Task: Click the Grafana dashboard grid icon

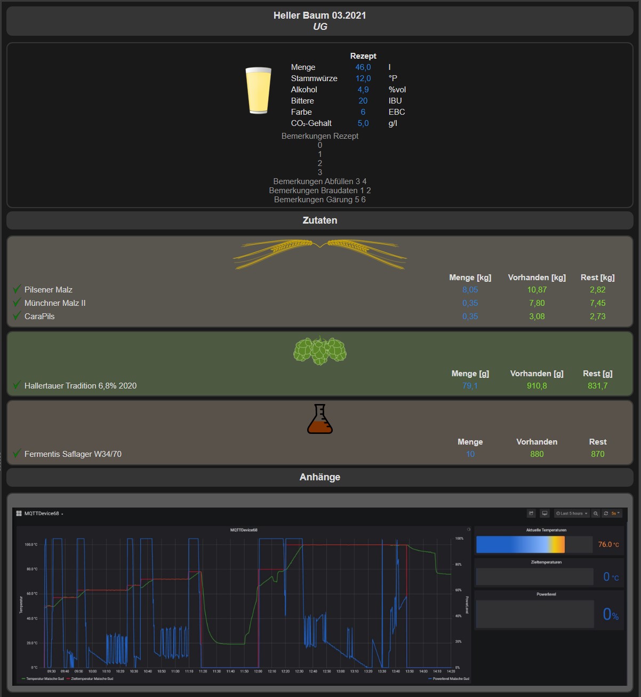Action: coord(19,513)
